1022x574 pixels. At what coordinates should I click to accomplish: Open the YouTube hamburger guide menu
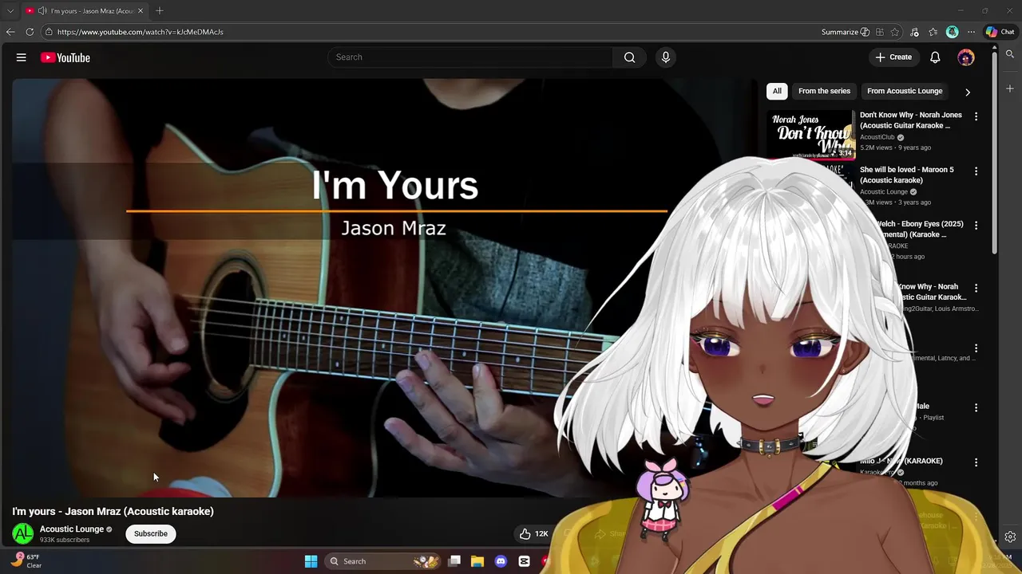pos(22,57)
